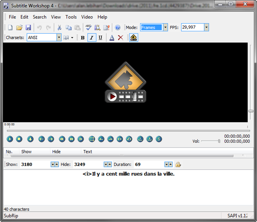
Task: Open the View menu
Action: tap(56, 17)
